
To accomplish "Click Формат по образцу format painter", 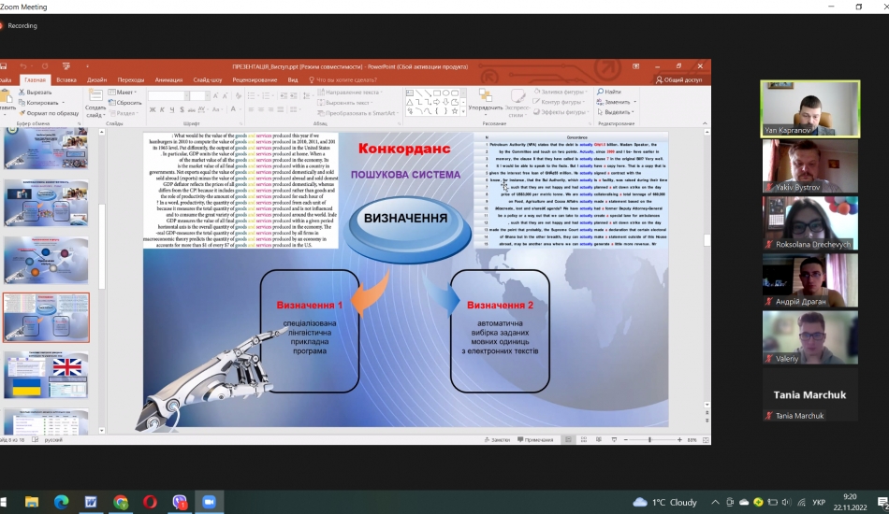I will [x=21, y=113].
